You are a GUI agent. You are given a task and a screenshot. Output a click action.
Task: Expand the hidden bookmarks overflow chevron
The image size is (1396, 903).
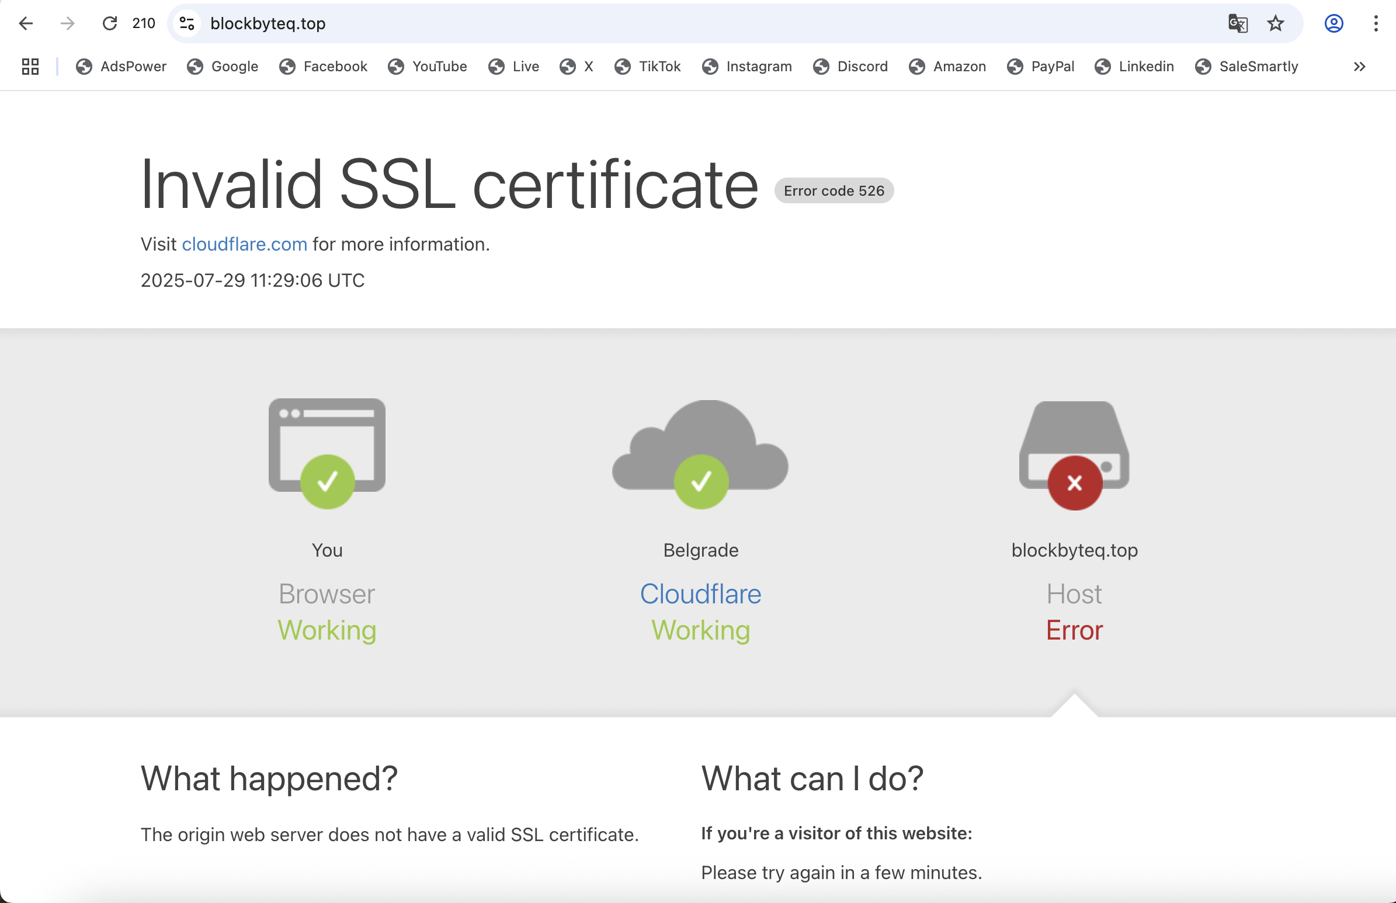click(x=1360, y=67)
